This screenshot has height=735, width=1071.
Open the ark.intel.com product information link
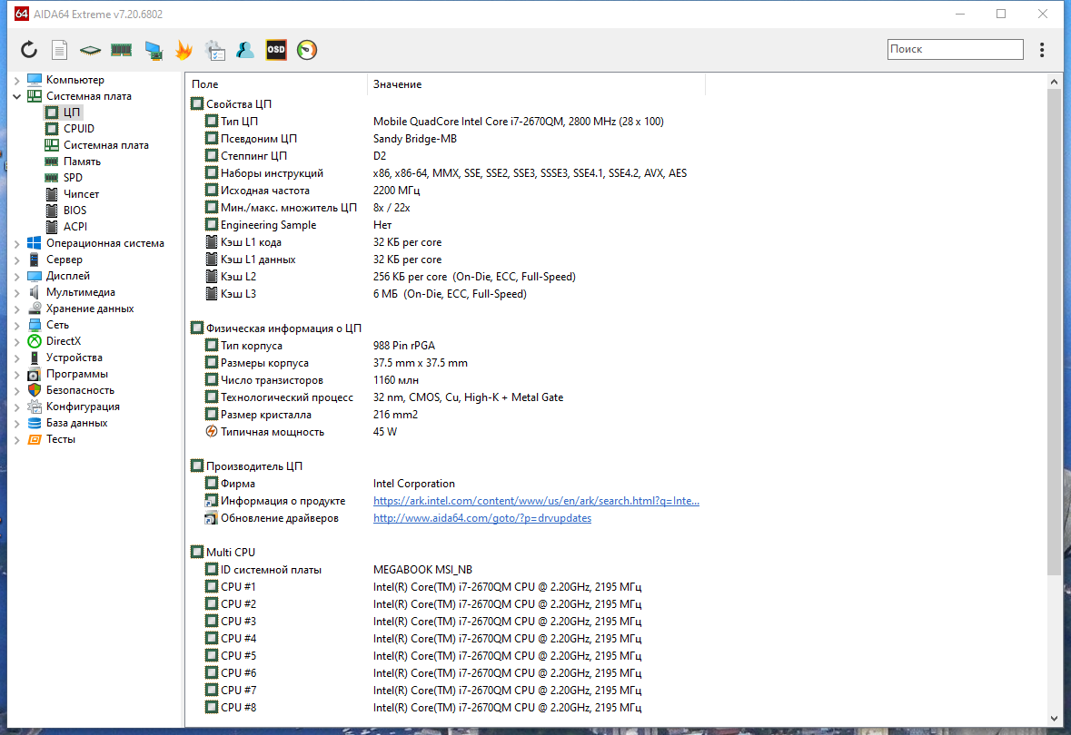click(536, 501)
